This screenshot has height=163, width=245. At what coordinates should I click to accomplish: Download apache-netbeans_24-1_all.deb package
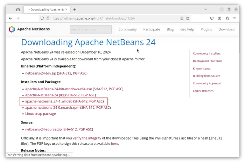pos(49,101)
